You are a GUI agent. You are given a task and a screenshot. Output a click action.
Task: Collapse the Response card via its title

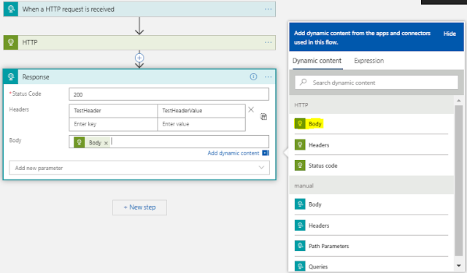(36, 77)
